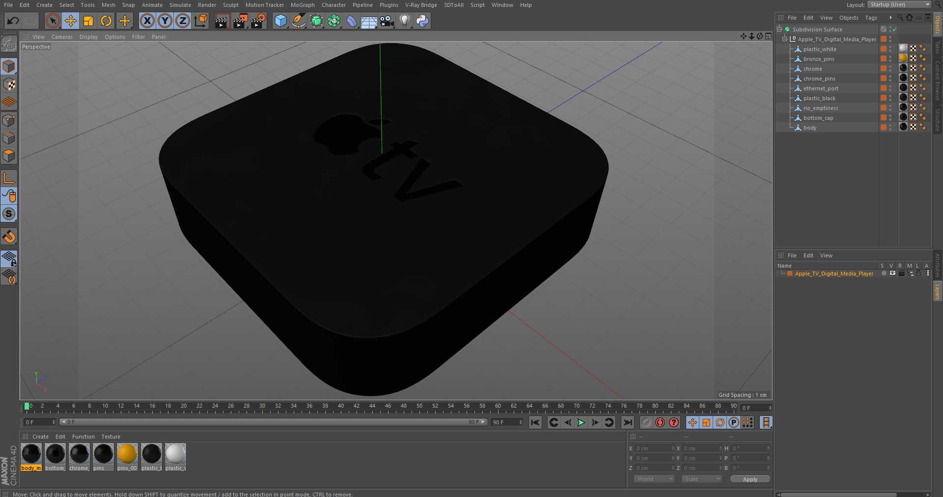
Task: Add a Cube primitive object
Action: coord(280,21)
